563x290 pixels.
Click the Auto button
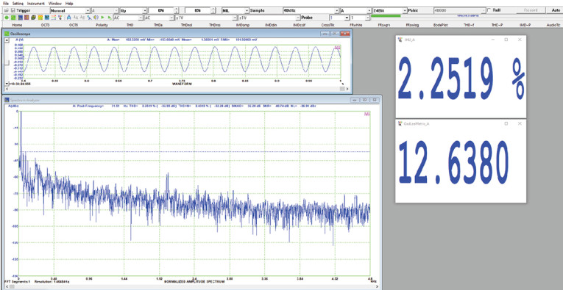point(555,11)
